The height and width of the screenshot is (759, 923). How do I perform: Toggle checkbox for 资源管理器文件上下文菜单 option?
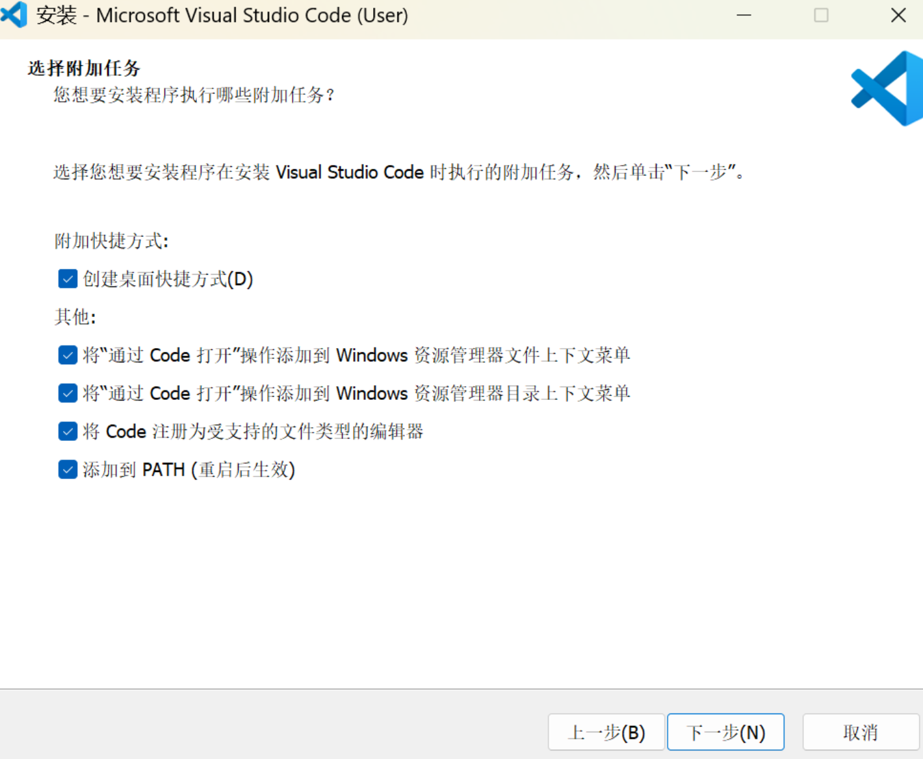coord(68,355)
